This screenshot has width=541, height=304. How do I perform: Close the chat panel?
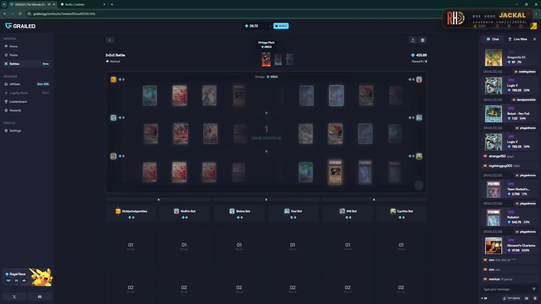point(535,39)
